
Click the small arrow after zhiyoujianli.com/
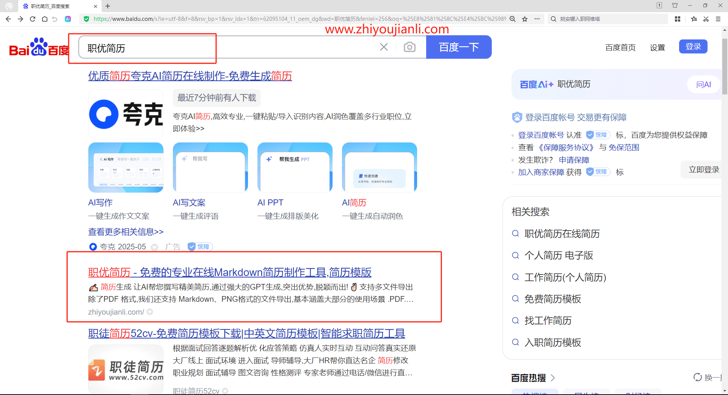coord(150,312)
